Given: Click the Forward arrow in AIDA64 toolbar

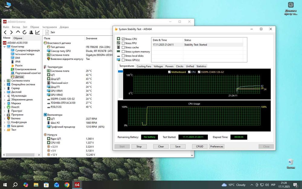Looking at the screenshot, I should (x=11, y=32).
